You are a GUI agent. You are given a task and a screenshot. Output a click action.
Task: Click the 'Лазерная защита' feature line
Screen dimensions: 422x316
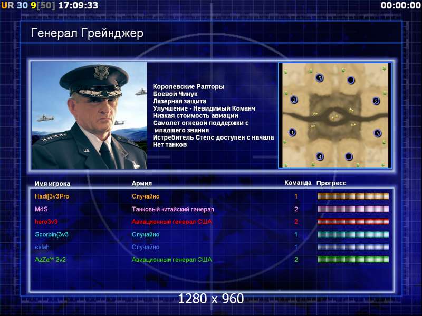coord(179,101)
